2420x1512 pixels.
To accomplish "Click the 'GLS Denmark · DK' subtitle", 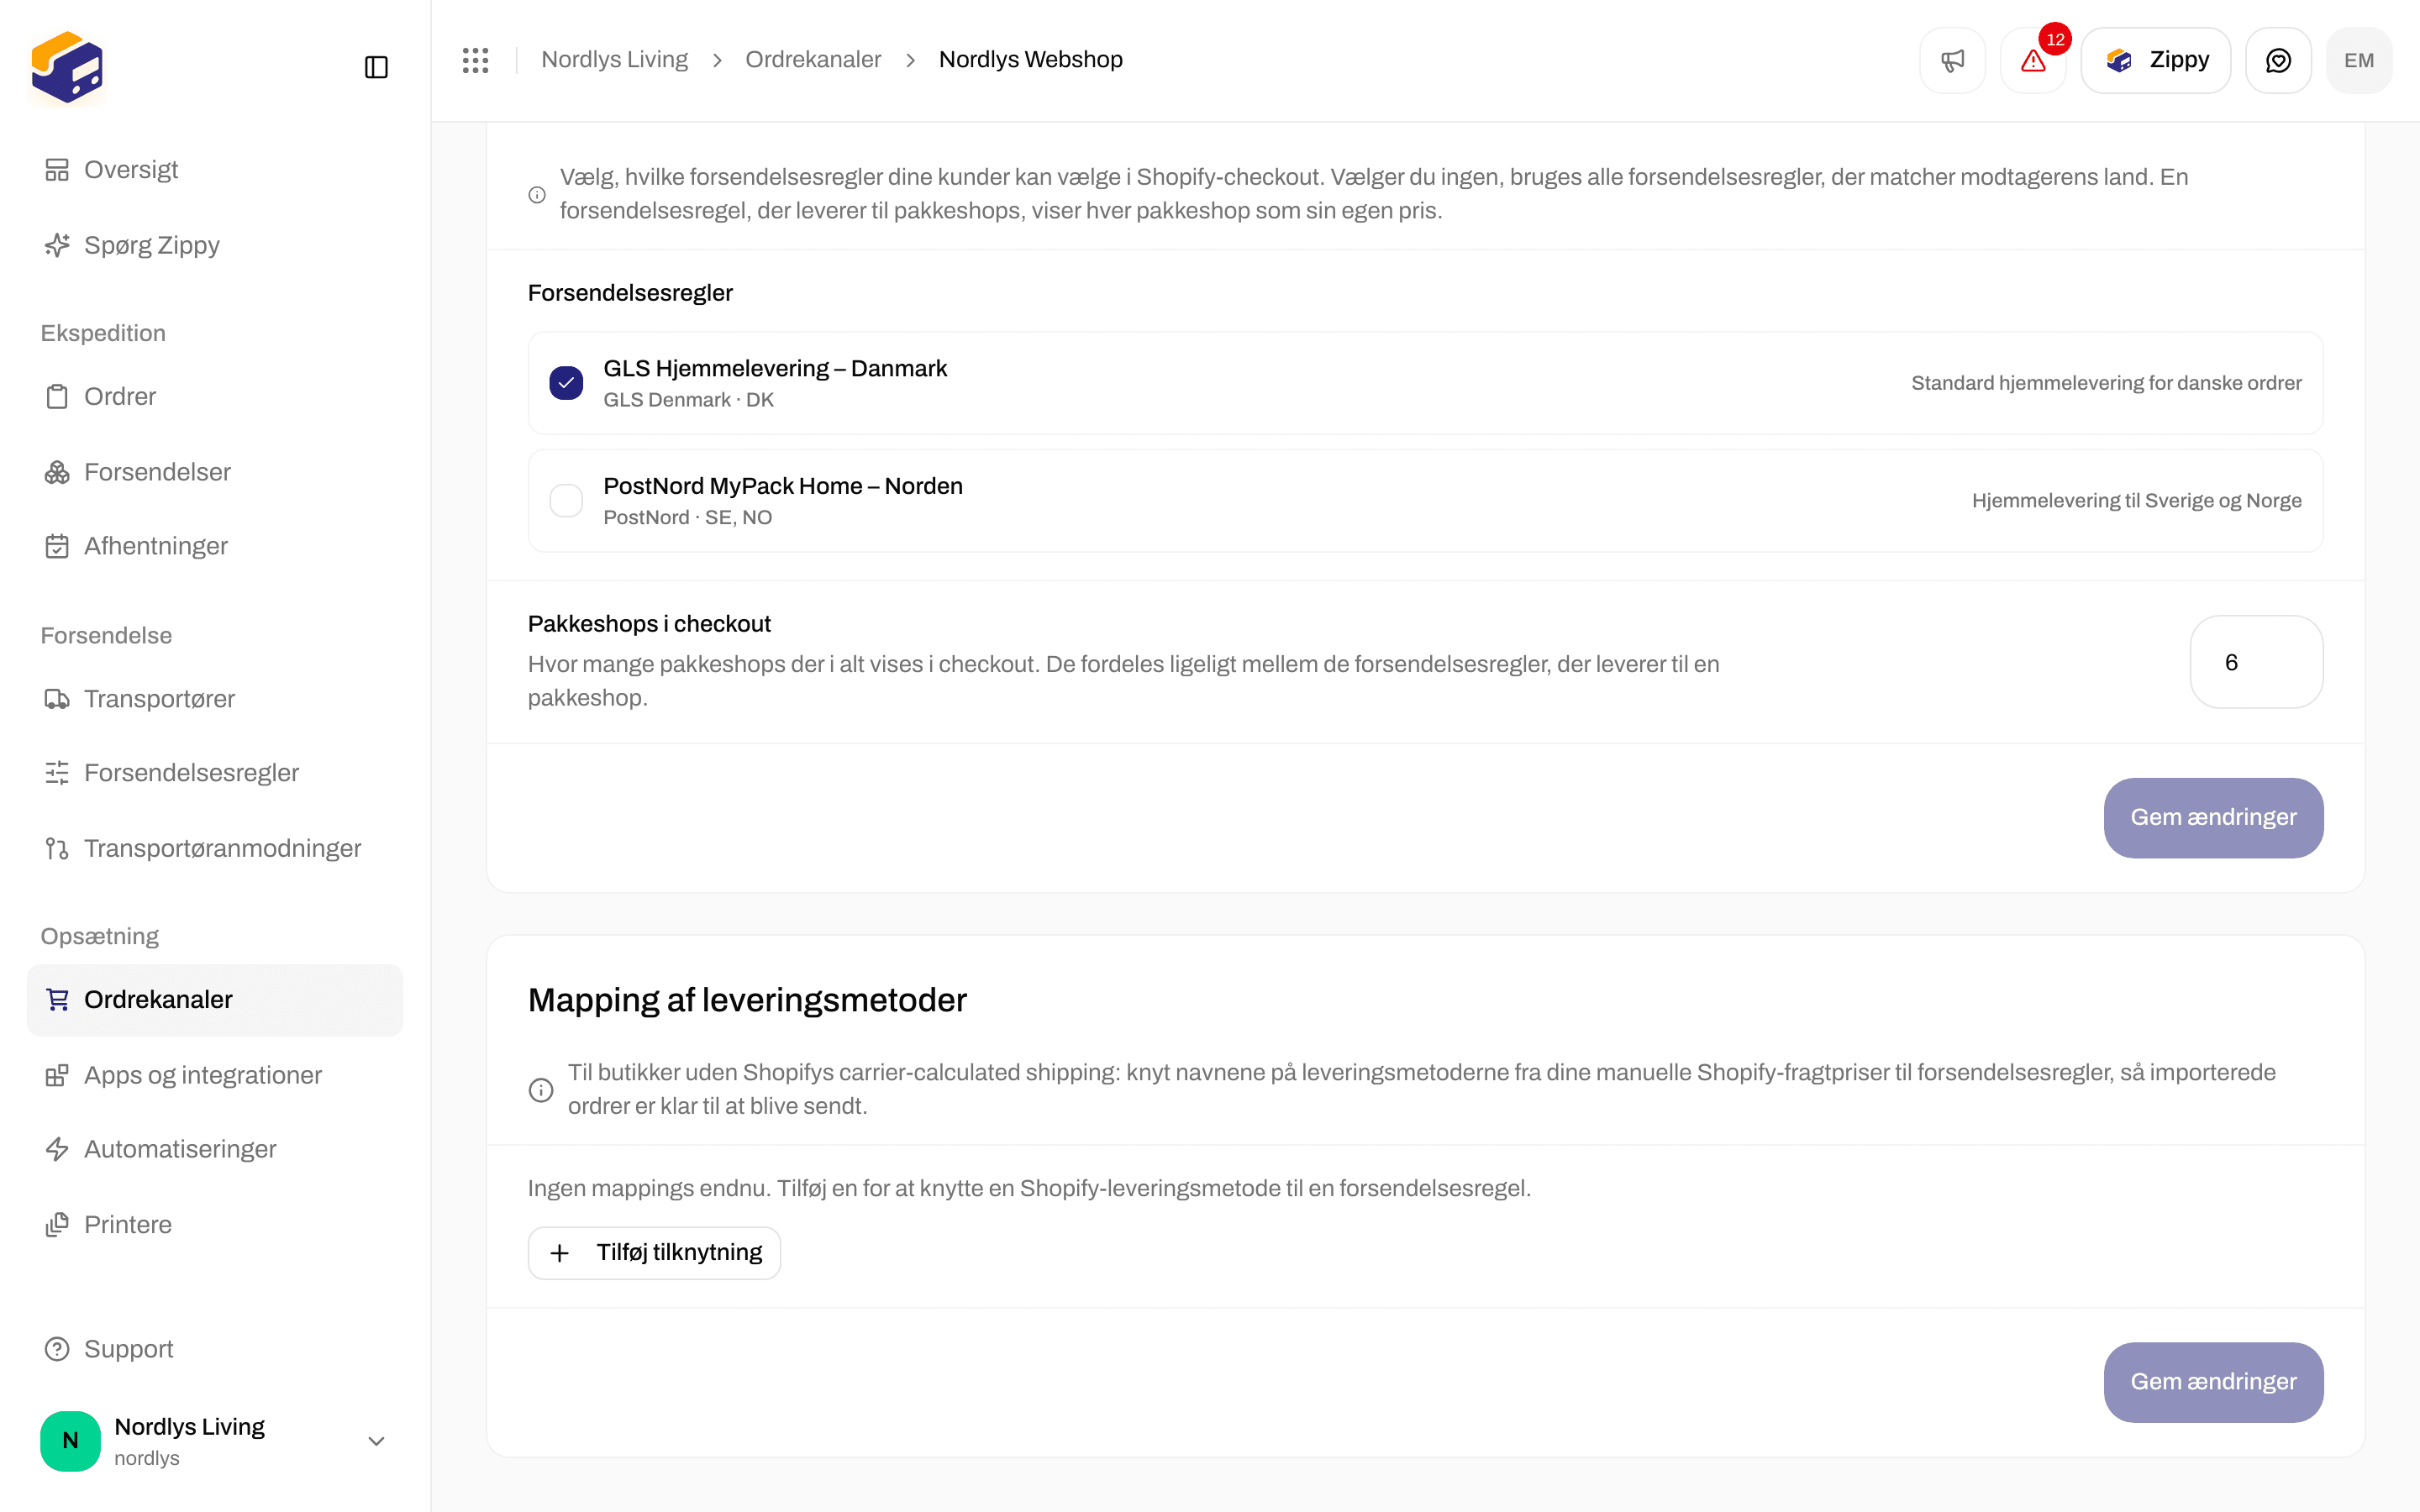I will coord(688,400).
